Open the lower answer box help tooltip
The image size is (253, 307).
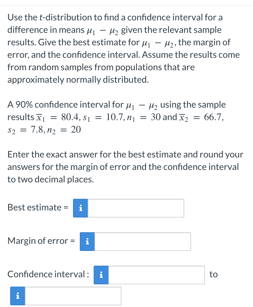point(17,296)
